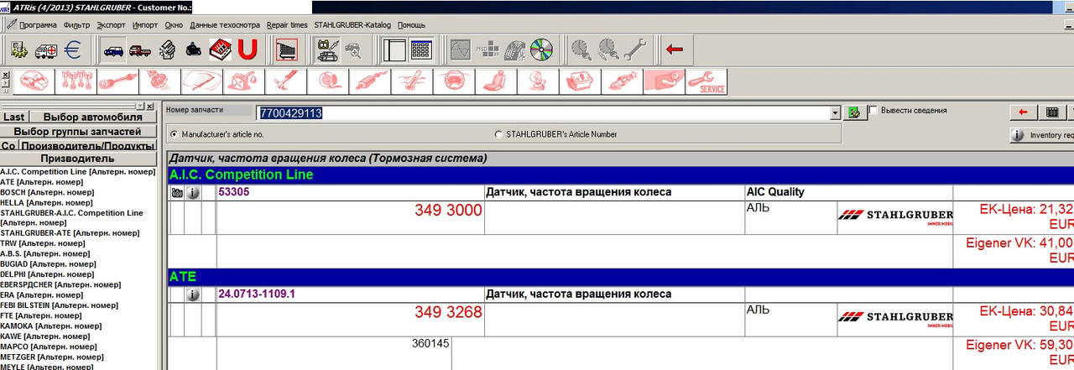Open the Помощь menu

[x=411, y=25]
